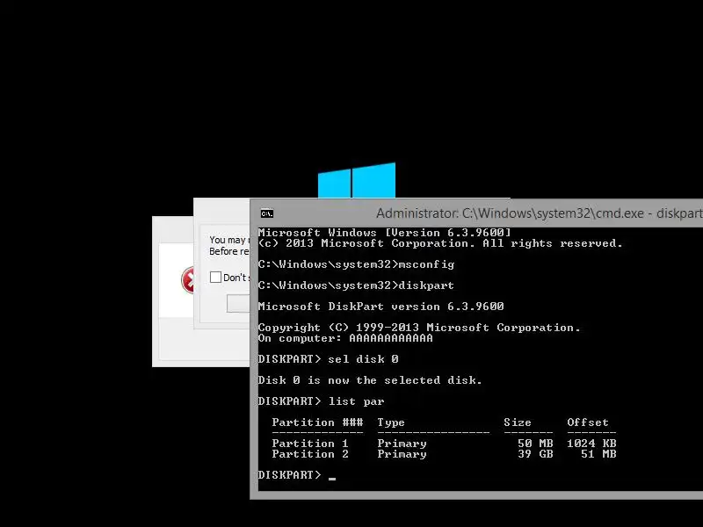Click 'Disk 0 is now the selected disk.' message
Viewport: 703px width, 527px height.
click(370, 380)
